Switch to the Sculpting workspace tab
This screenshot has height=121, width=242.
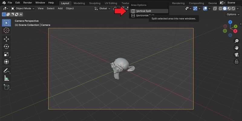[x=95, y=3]
